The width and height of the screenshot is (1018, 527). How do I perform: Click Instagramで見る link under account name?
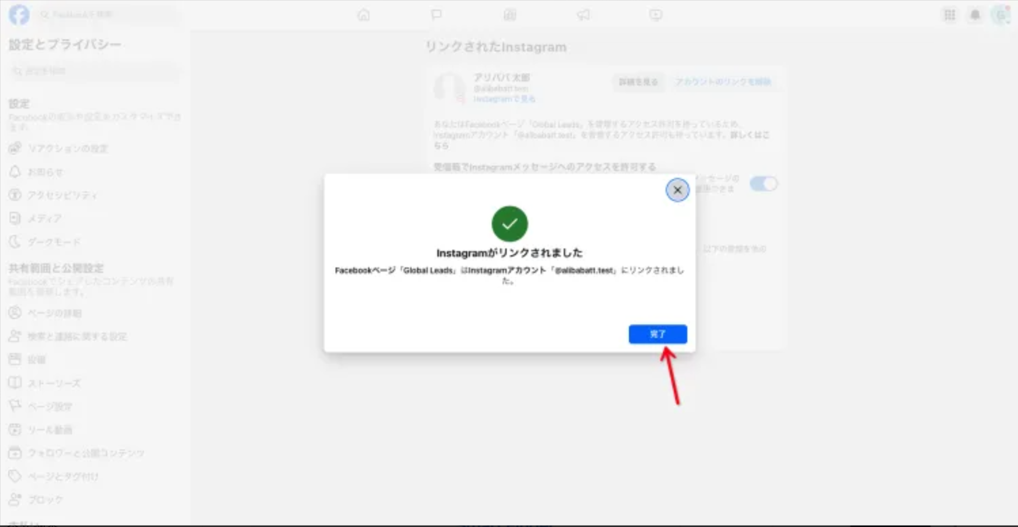504,99
